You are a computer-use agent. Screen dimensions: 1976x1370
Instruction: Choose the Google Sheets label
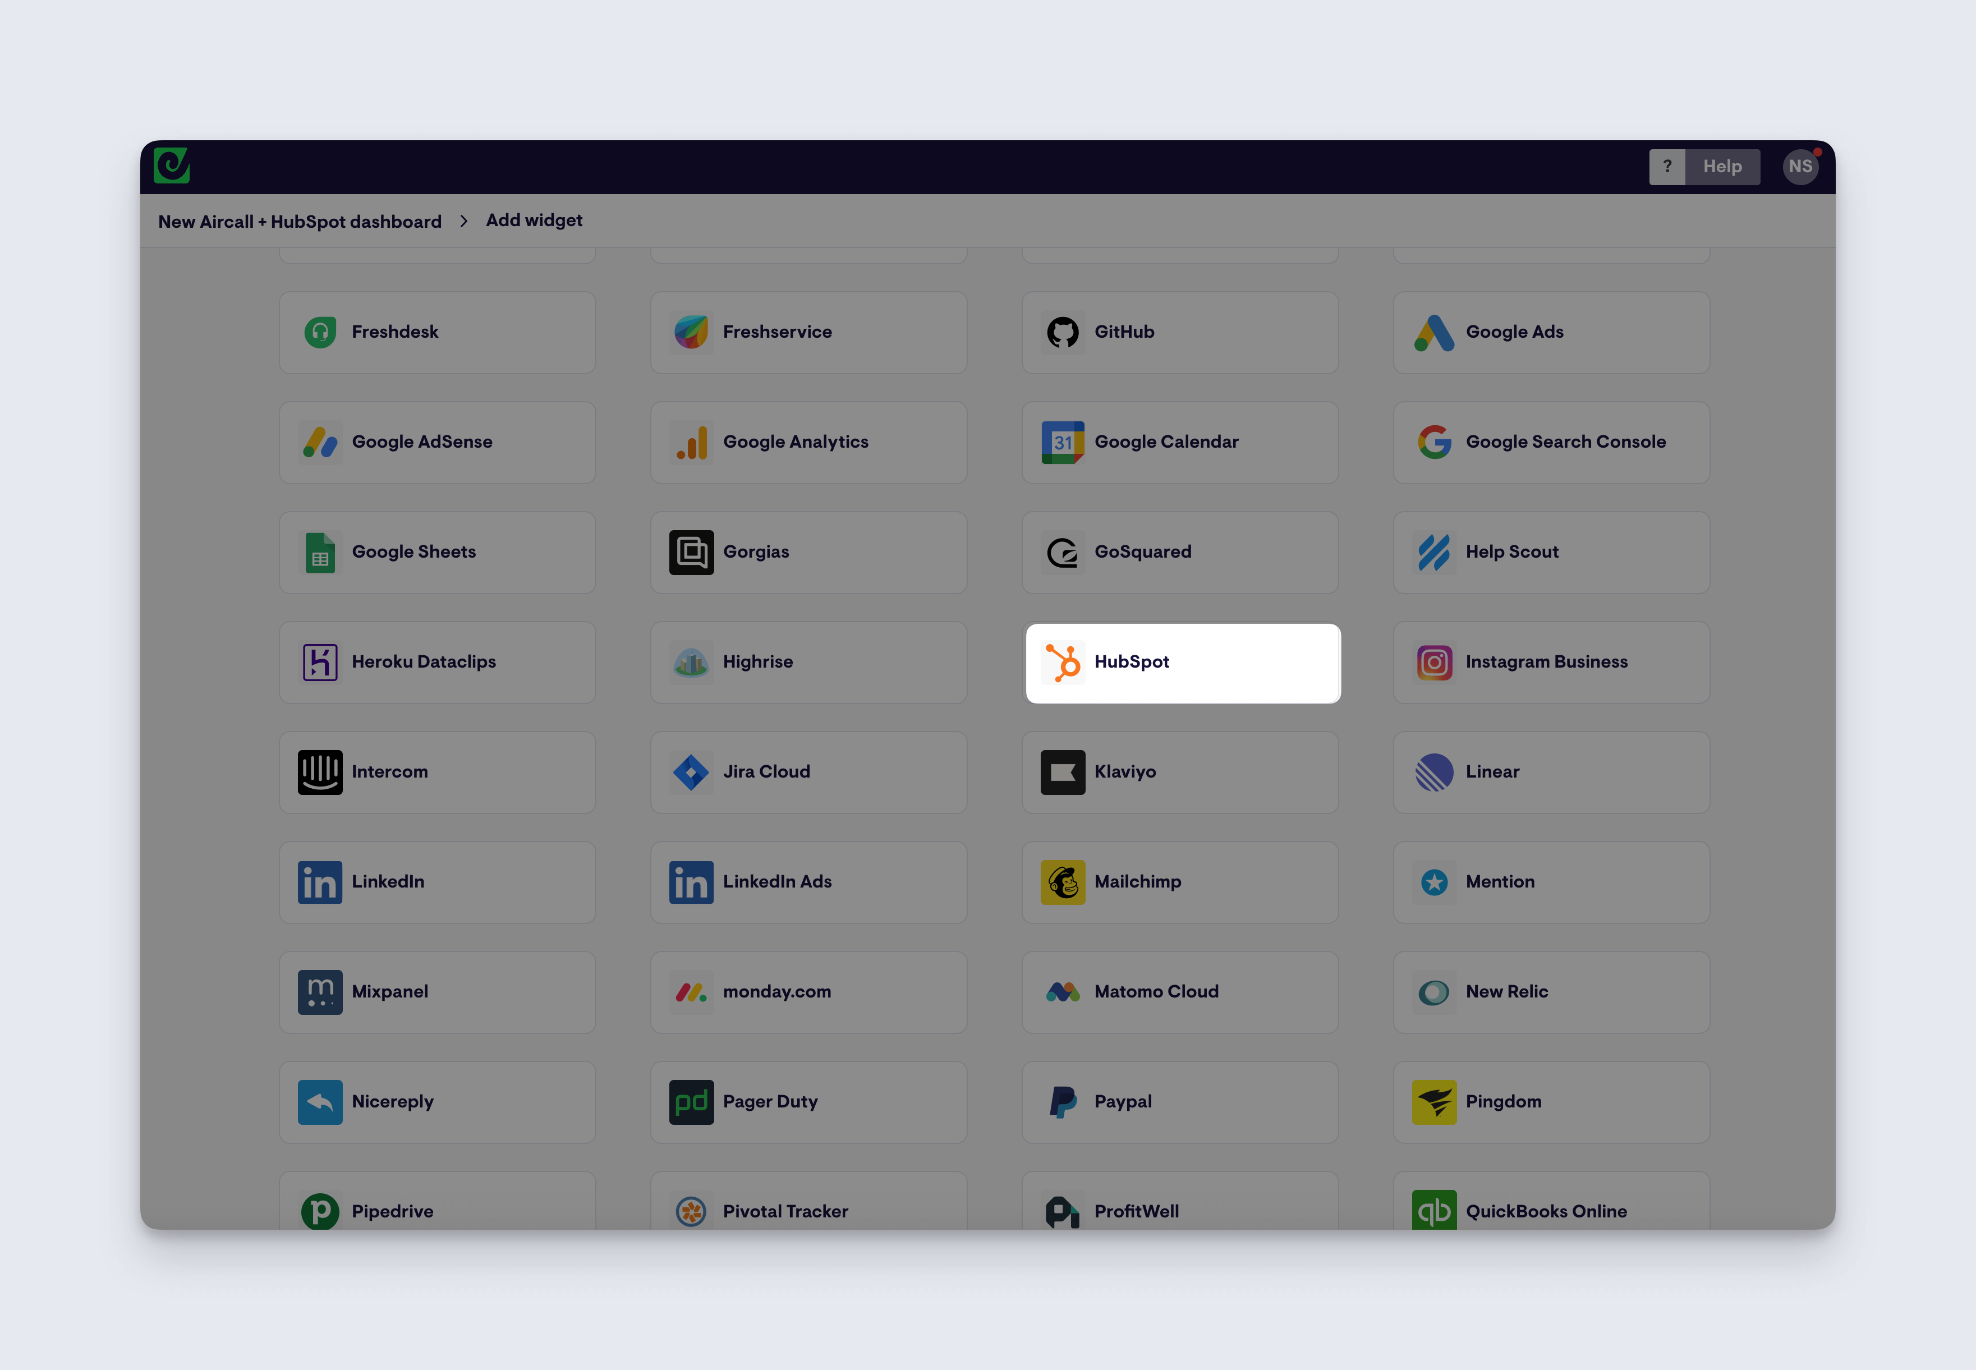pos(413,552)
